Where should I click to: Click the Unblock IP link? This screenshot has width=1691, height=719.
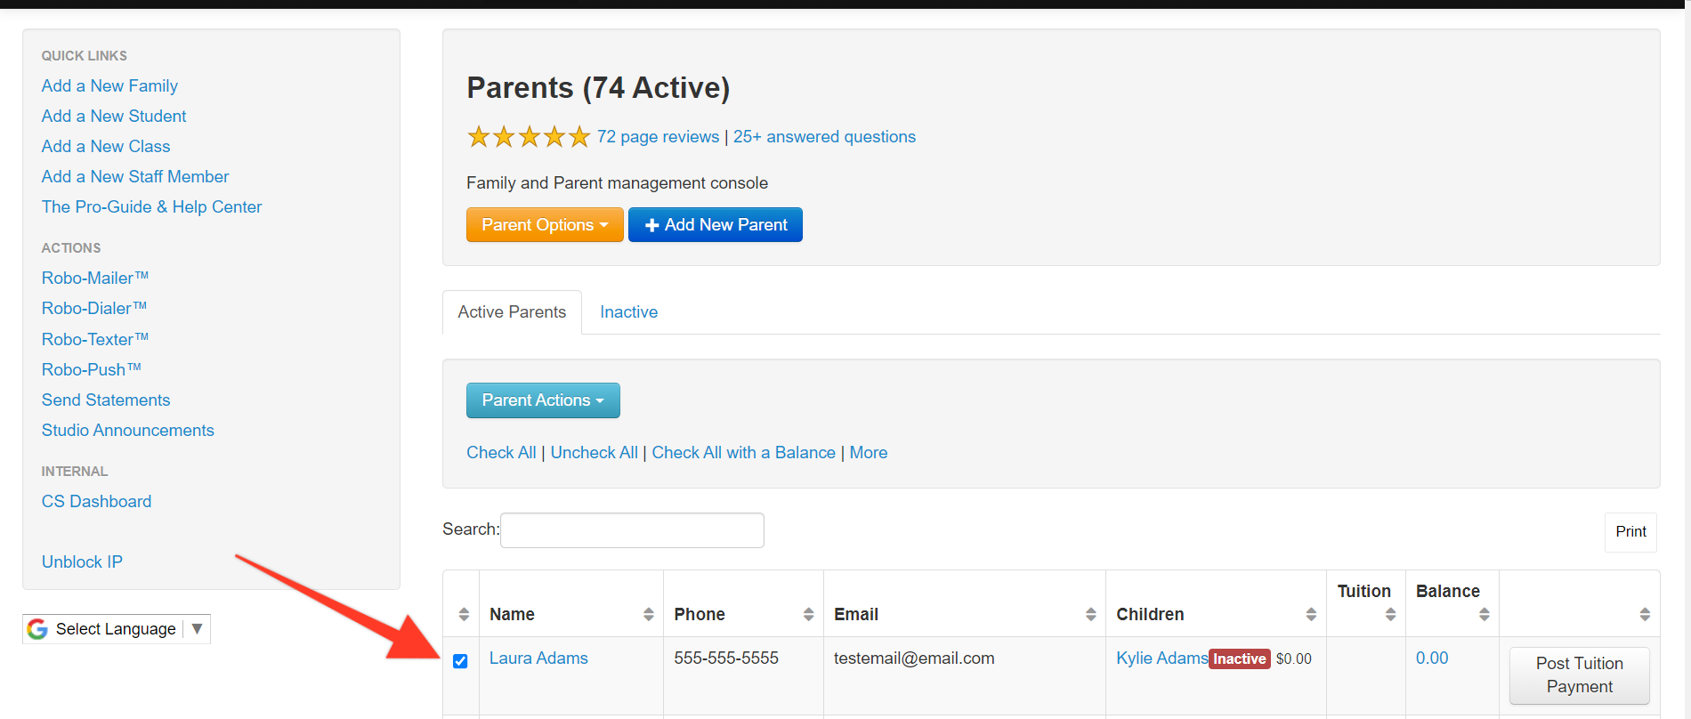pos(82,562)
